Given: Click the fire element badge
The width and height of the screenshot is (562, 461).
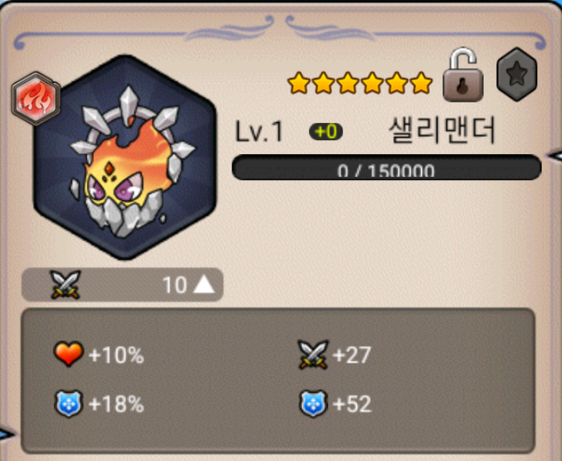Looking at the screenshot, I should tap(36, 98).
